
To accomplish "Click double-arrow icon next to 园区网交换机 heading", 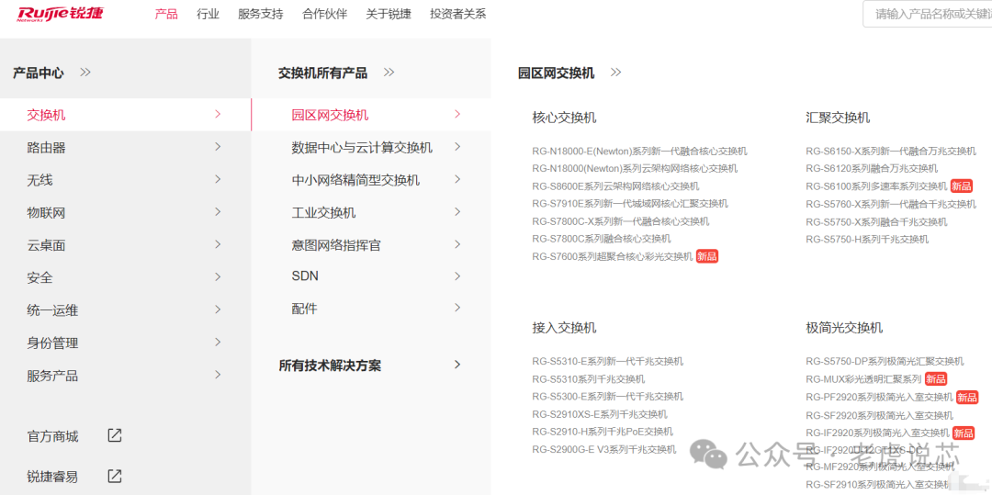I will pos(615,72).
